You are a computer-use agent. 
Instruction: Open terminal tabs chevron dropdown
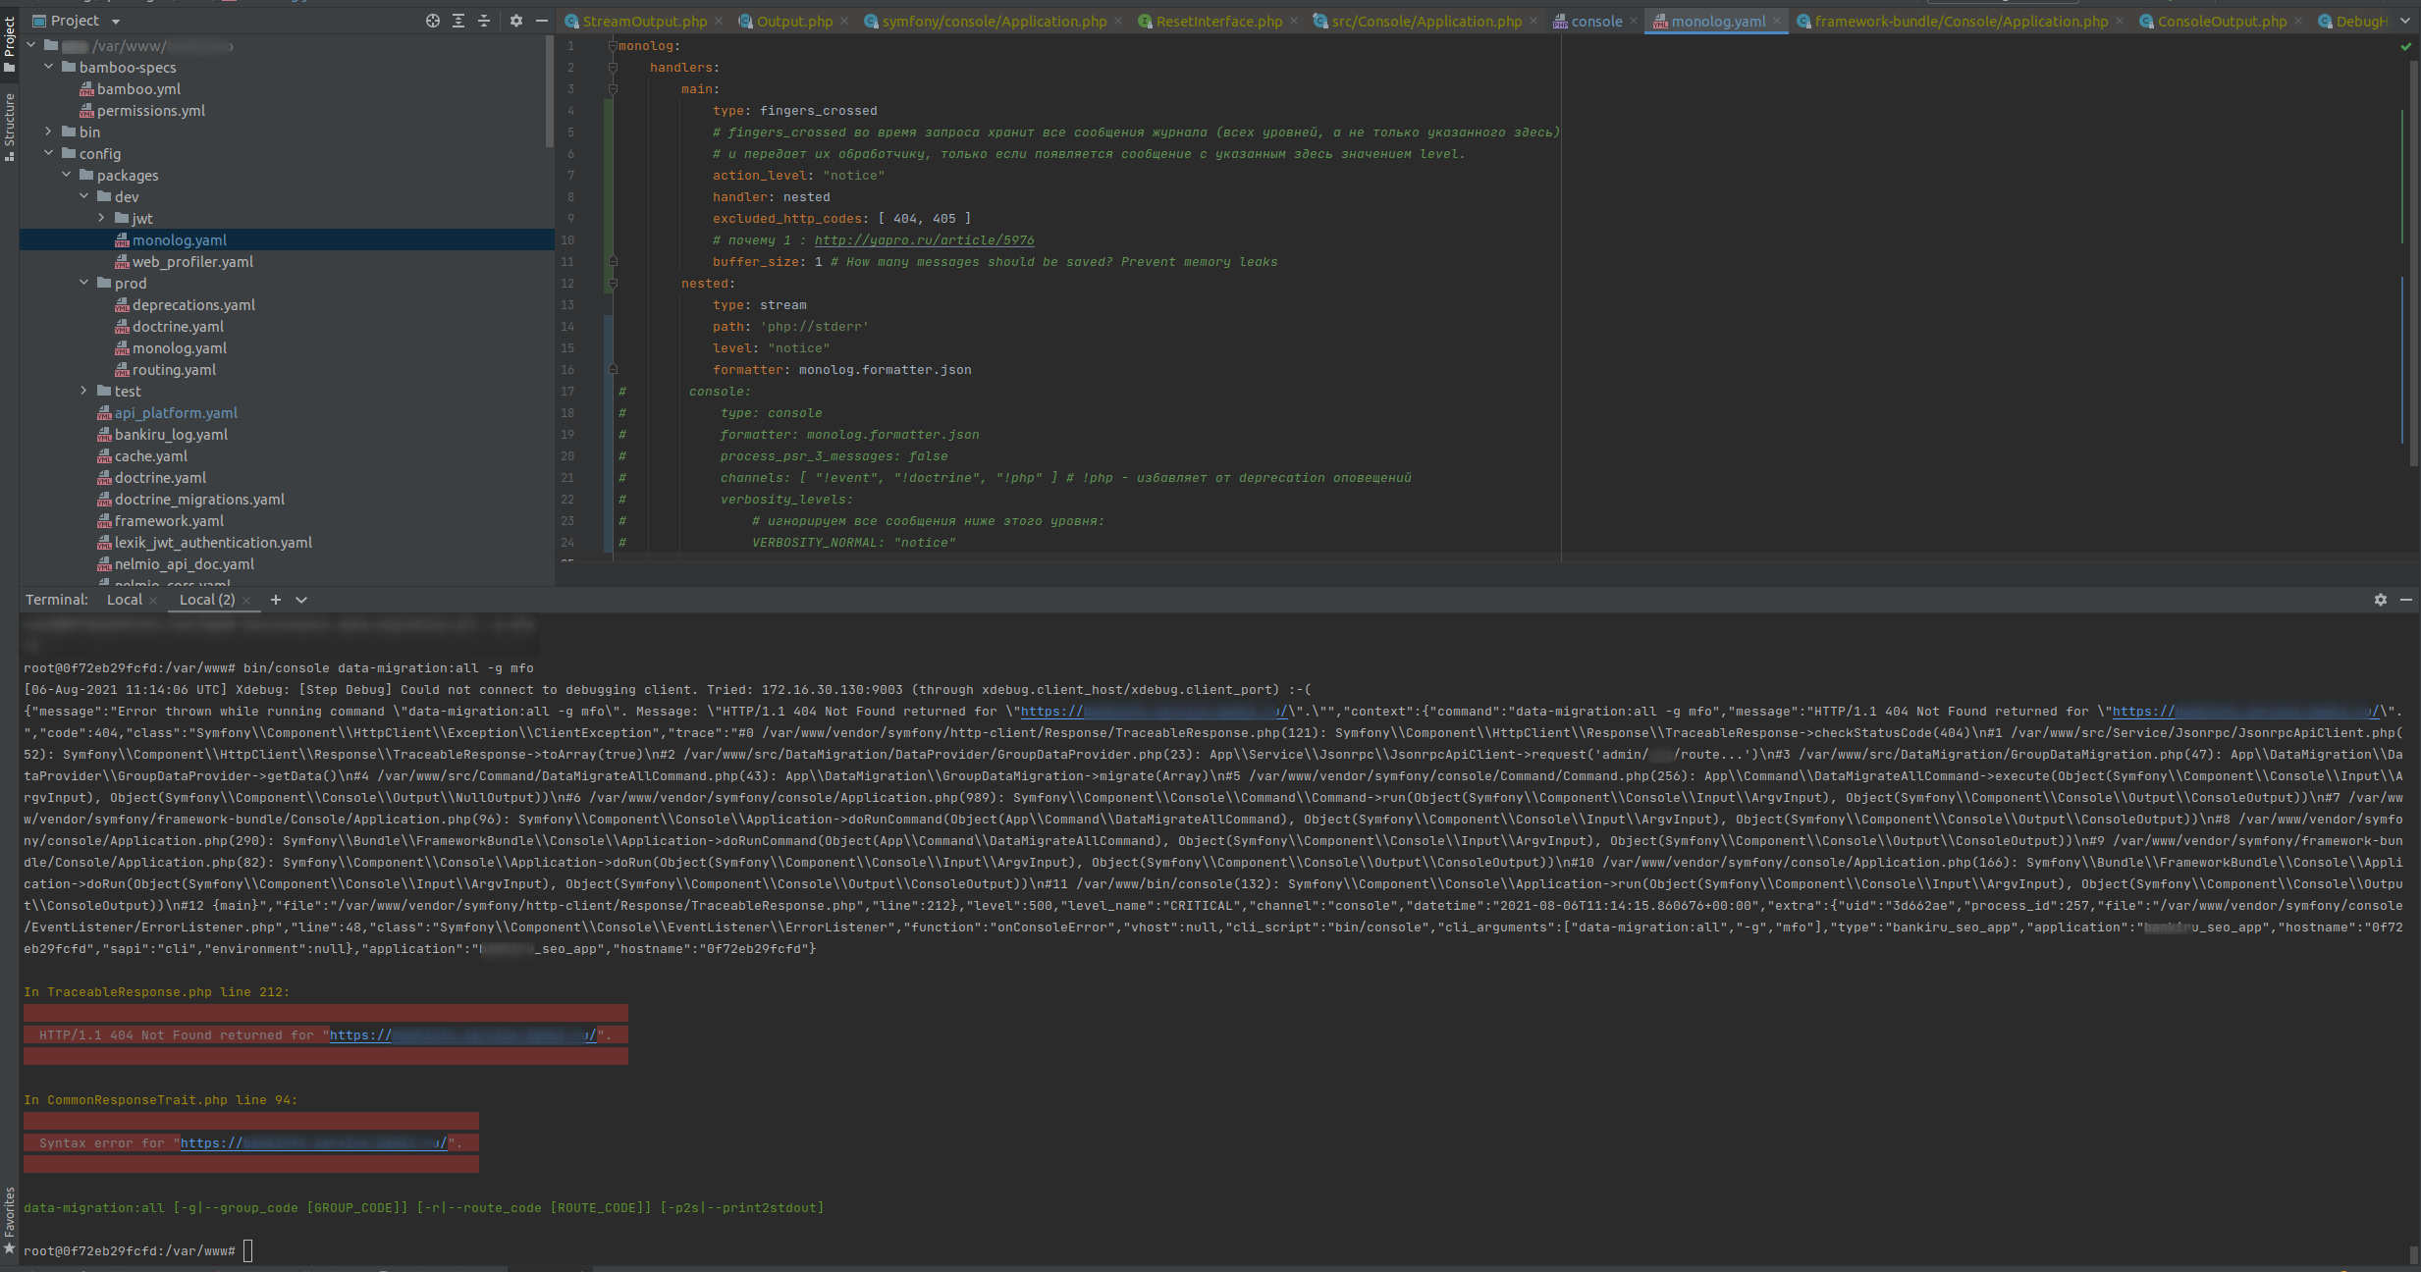click(301, 600)
